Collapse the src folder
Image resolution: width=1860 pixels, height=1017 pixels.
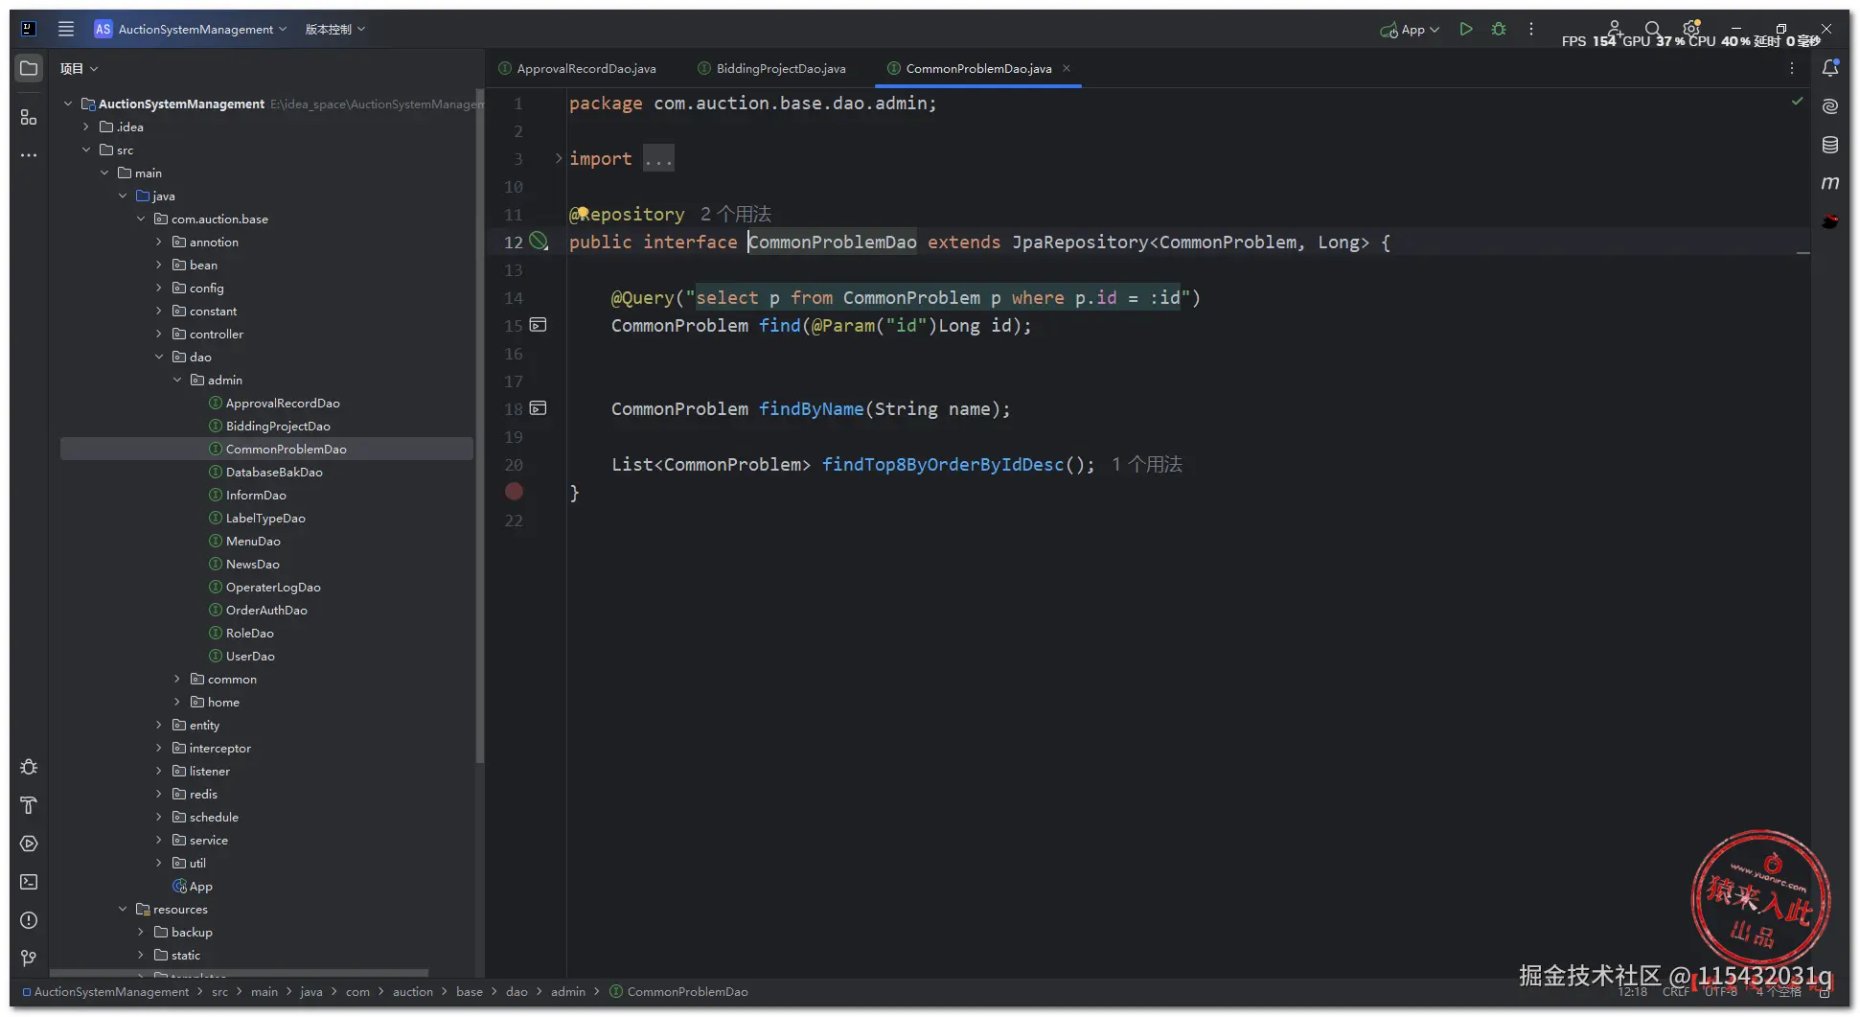pos(86,150)
